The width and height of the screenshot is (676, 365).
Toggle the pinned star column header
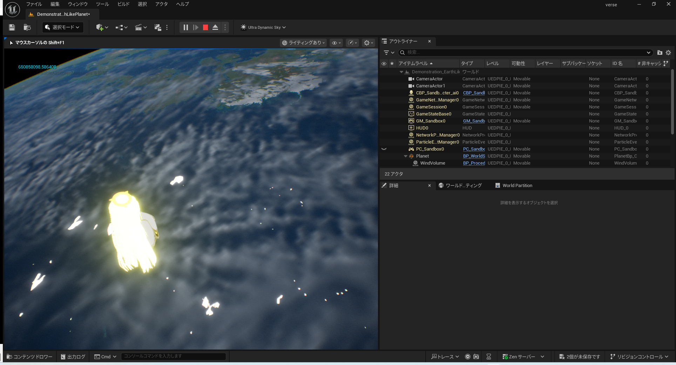point(392,64)
